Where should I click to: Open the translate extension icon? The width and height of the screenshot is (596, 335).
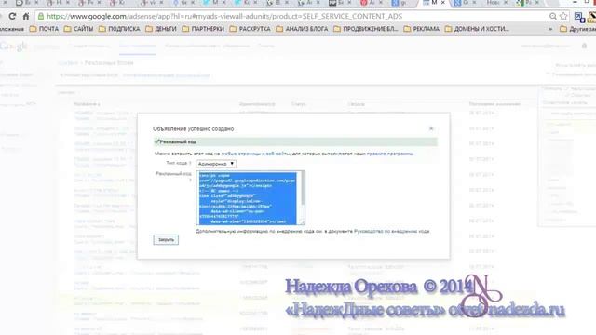(579, 17)
